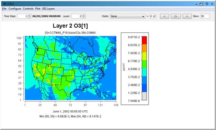The image size is (216, 130).
Task: Click the orange swatch in the ppmV legend
Action: pos(144,48)
